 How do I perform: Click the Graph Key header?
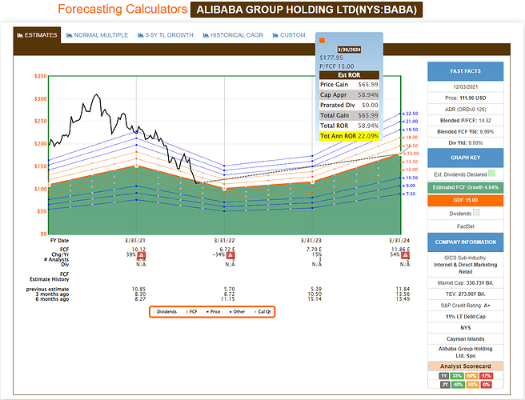pos(466,158)
